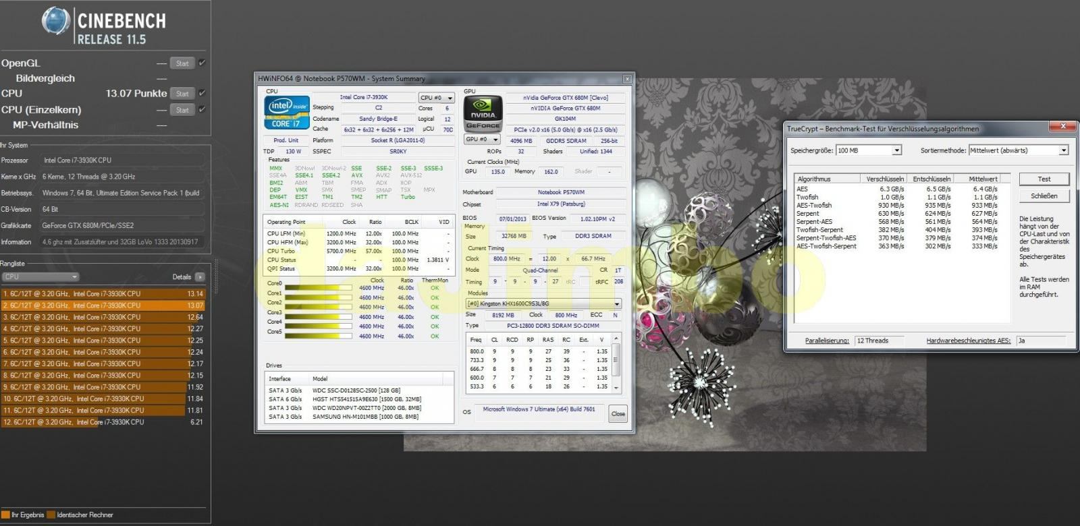Open the Speichergröße 100 MB dropdown
The image size is (1080, 526).
869,150
